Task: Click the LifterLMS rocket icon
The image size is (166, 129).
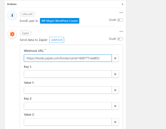Action: (12, 15)
